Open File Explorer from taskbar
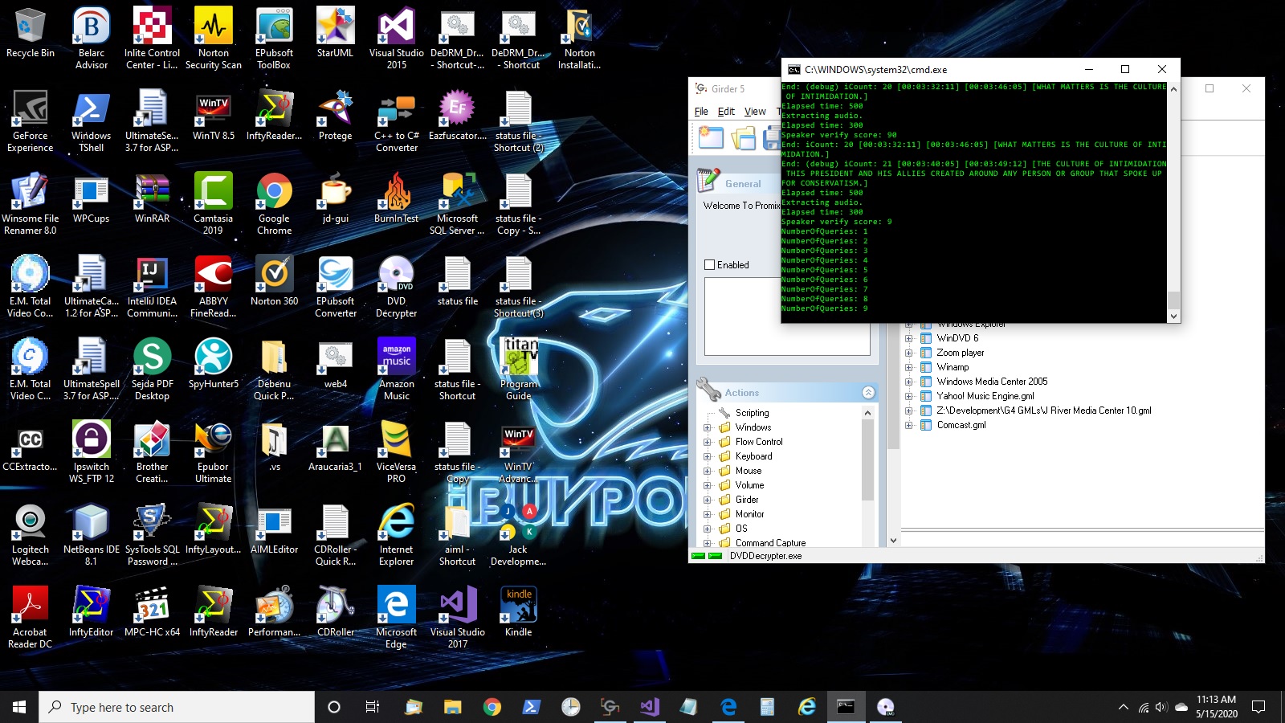The image size is (1285, 723). click(x=453, y=707)
